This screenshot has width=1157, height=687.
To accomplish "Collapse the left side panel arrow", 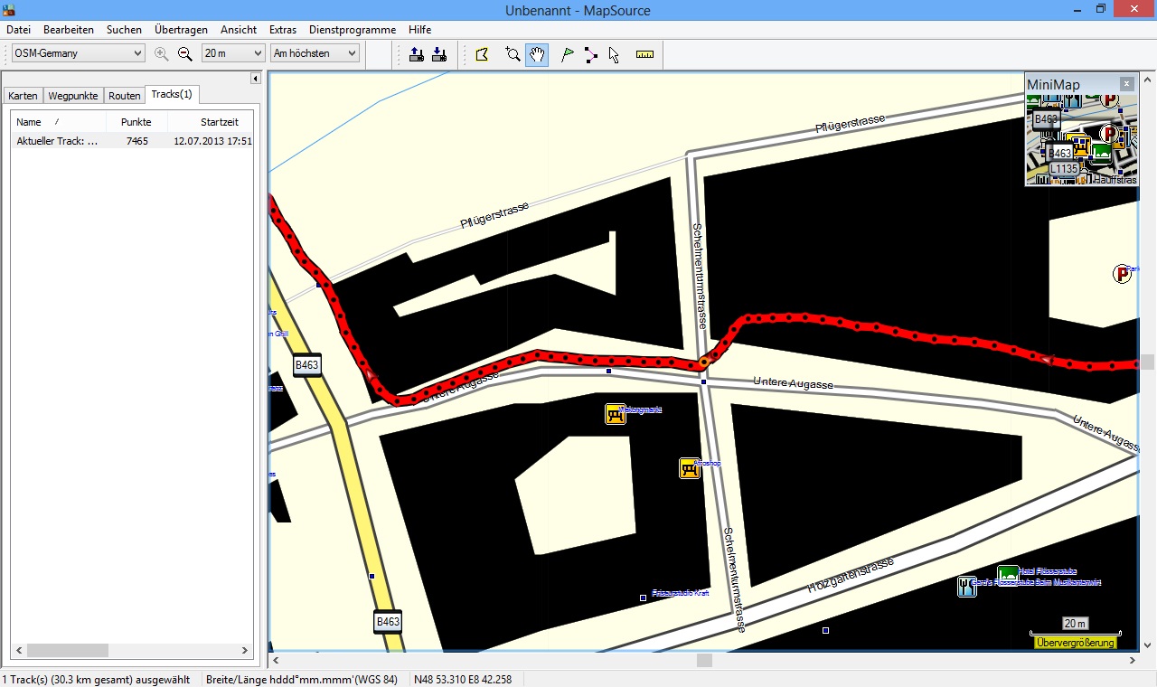I will [256, 79].
